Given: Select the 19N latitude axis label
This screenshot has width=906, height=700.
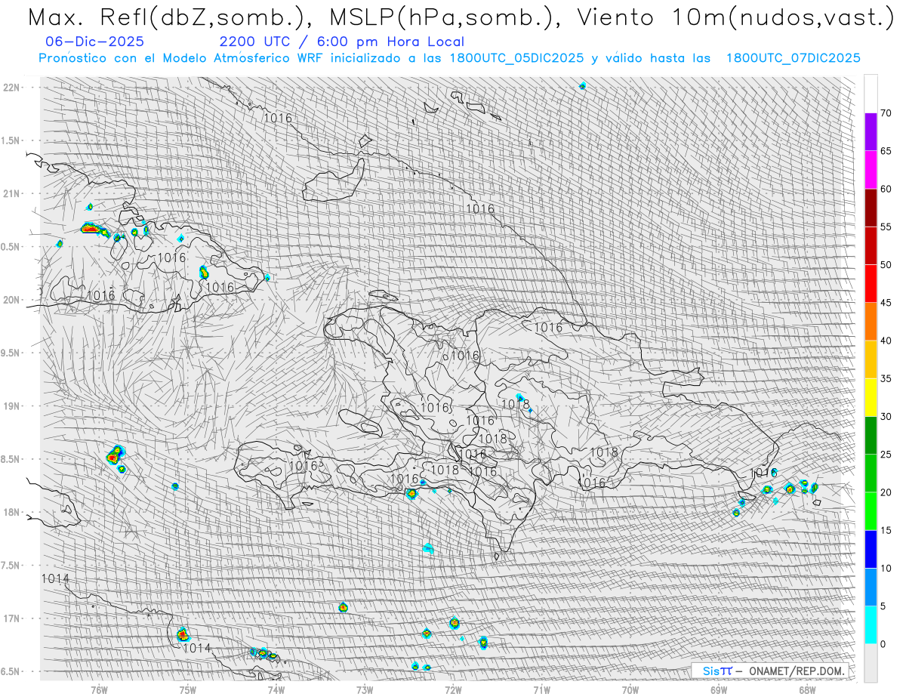Looking at the screenshot, I should [x=11, y=406].
